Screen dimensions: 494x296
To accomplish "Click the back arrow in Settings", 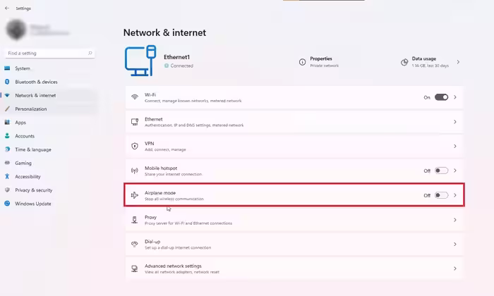I will tap(6, 8).
